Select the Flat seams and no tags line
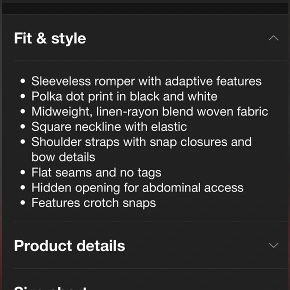The height and width of the screenshot is (290, 290). 96,172
